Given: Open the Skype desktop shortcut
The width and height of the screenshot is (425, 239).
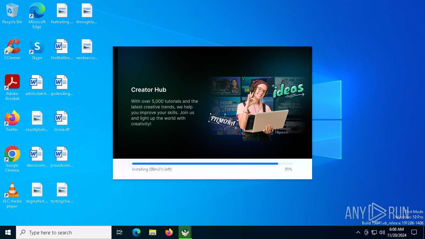Looking at the screenshot, I should tap(37, 49).
